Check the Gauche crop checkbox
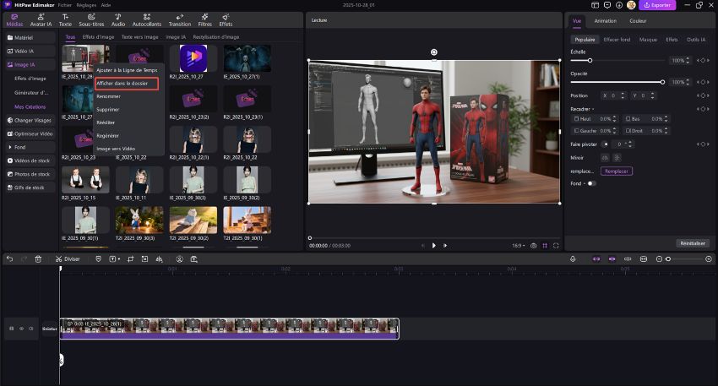Viewport: 718px width, 386px height. [576, 131]
